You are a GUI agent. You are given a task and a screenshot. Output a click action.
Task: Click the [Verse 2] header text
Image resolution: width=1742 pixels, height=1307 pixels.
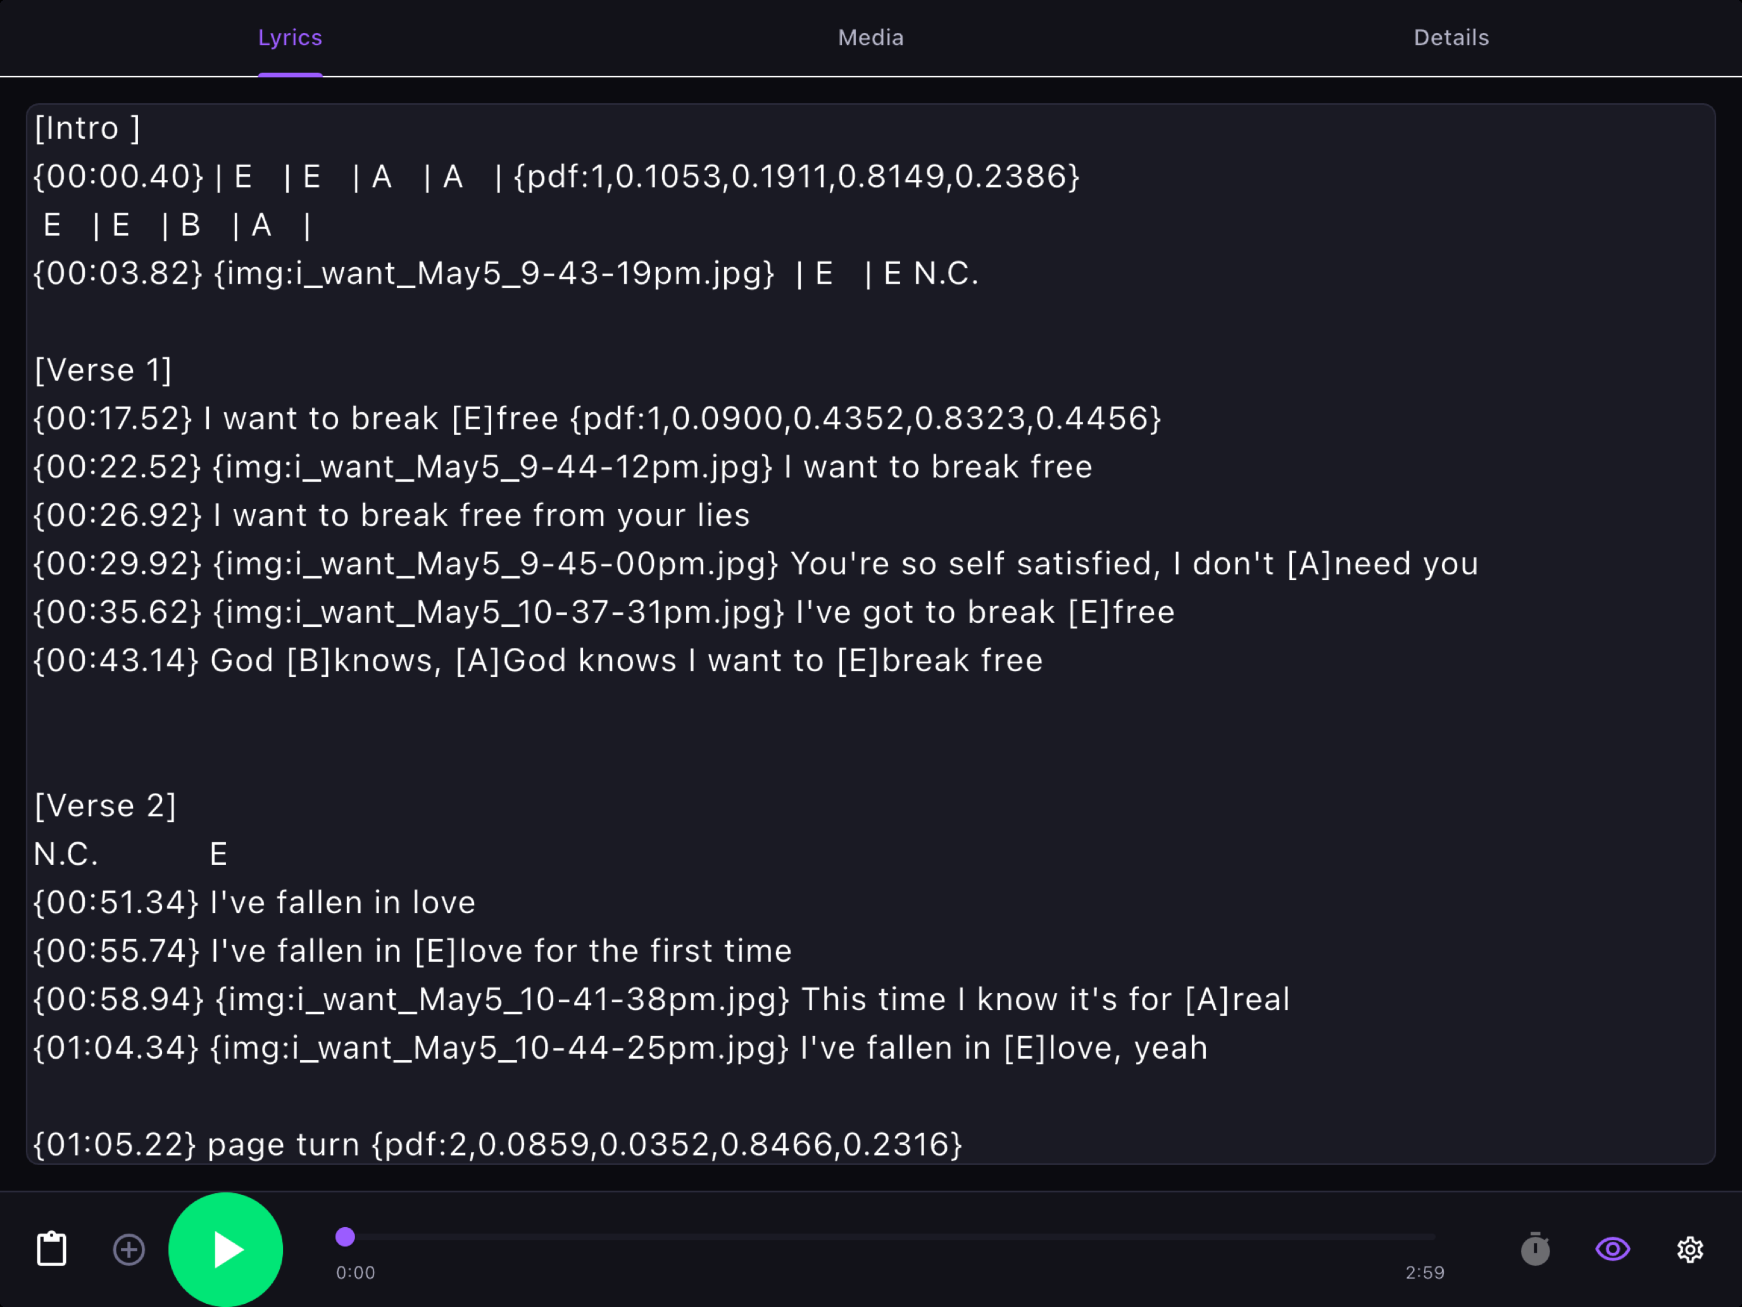click(106, 806)
